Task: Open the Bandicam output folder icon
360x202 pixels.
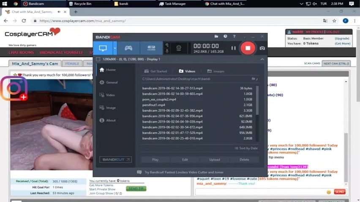Action: point(216,37)
